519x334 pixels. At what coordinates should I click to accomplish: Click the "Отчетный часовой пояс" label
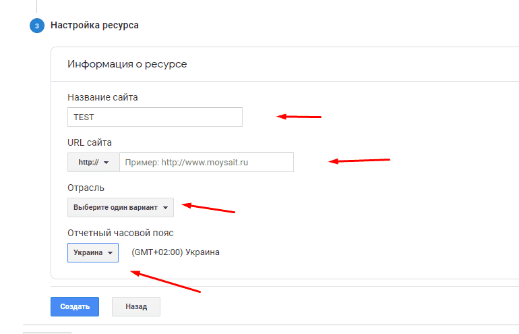(x=121, y=233)
